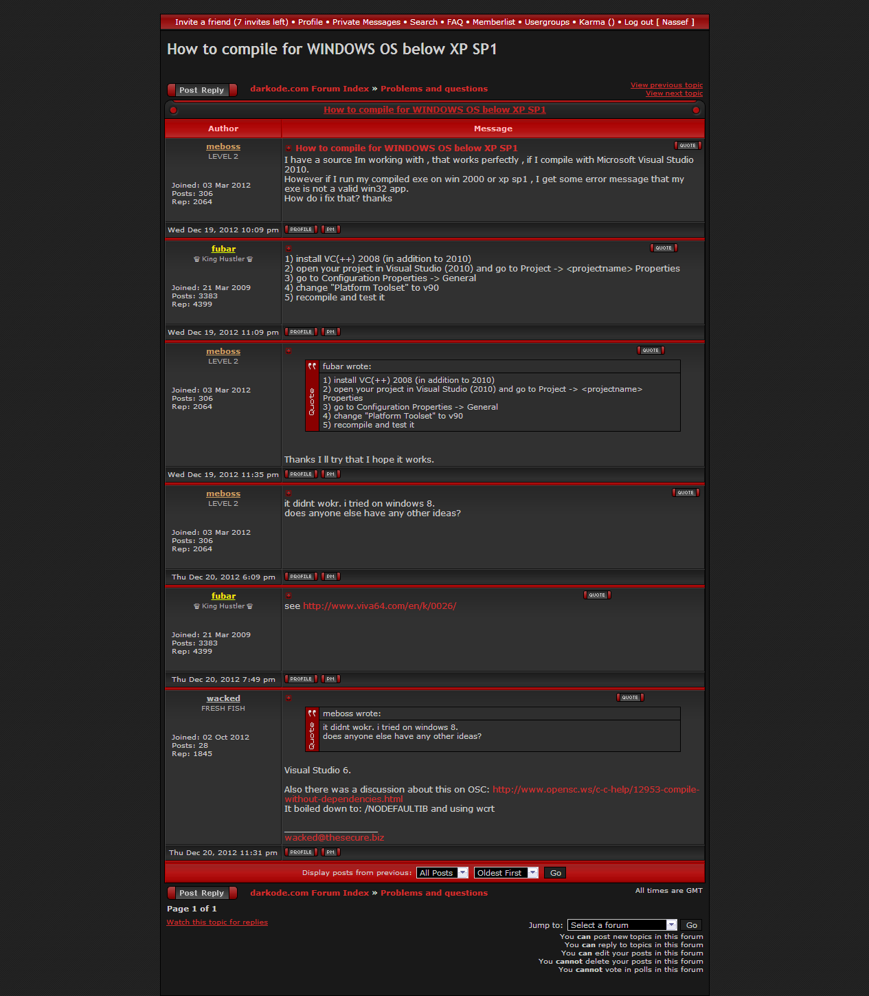Click PM icon below meboss's 11:35 pm post
The image size is (869, 996).
click(330, 474)
